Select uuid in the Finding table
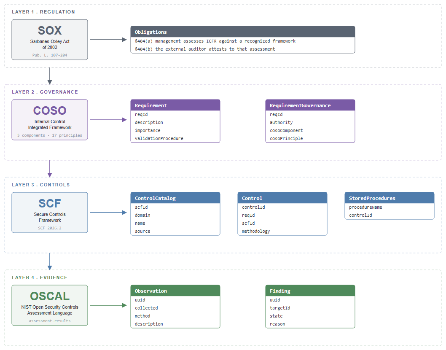446x350 pixels. click(x=310, y=300)
